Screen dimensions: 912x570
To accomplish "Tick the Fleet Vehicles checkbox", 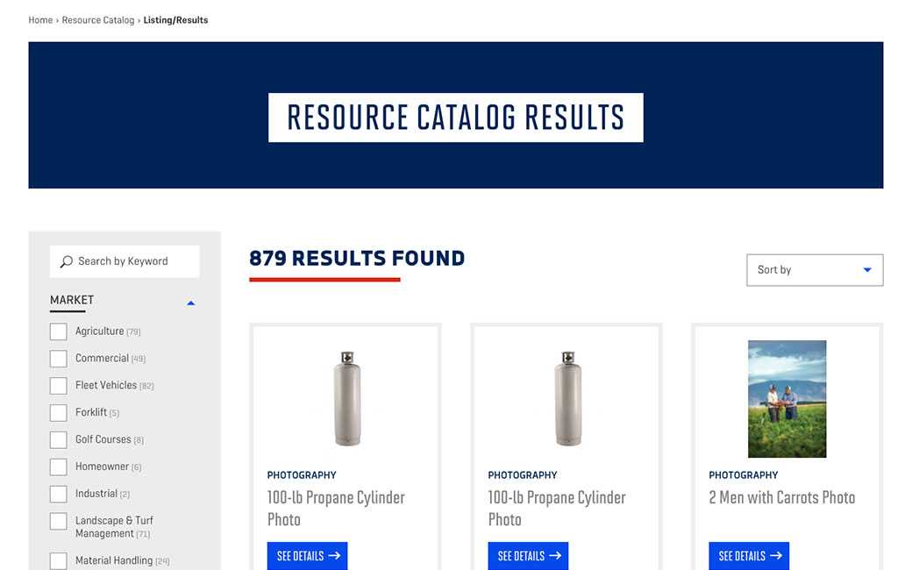I will click(x=59, y=386).
